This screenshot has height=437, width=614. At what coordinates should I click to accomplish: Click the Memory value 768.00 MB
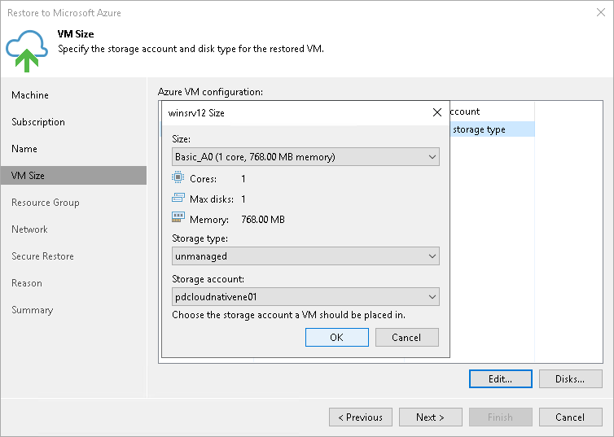click(x=263, y=220)
